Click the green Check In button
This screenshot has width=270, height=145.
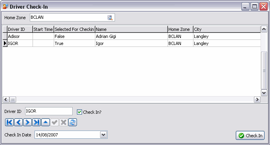click(250, 136)
